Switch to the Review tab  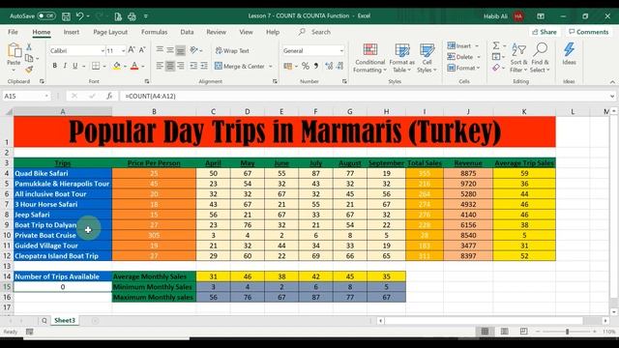click(x=216, y=32)
